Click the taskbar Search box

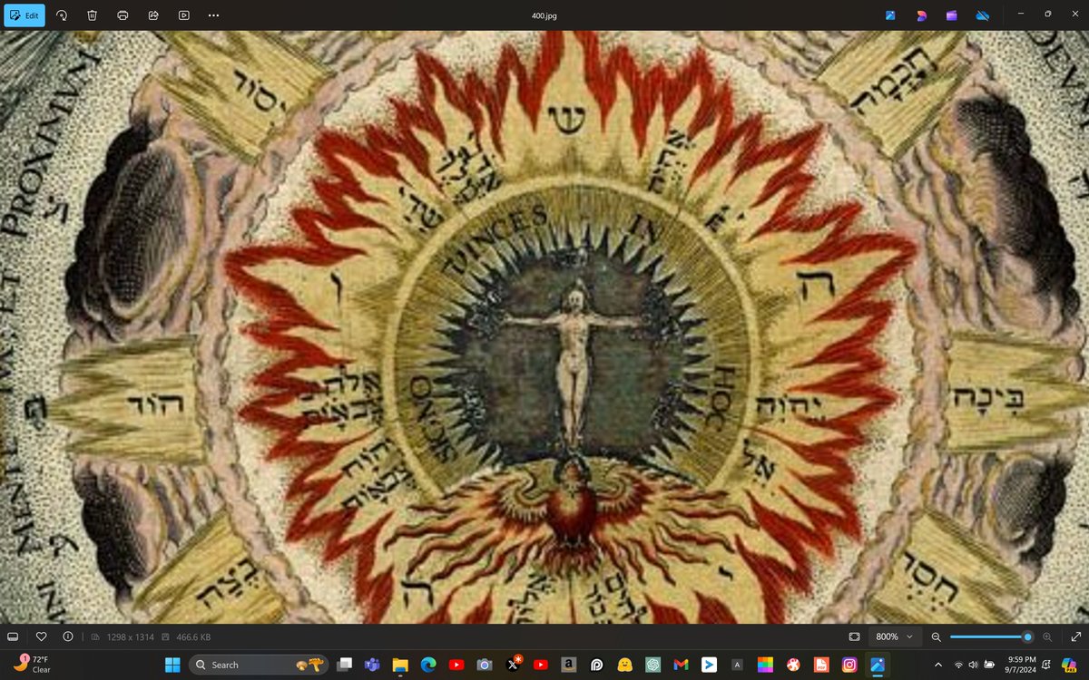(x=258, y=665)
